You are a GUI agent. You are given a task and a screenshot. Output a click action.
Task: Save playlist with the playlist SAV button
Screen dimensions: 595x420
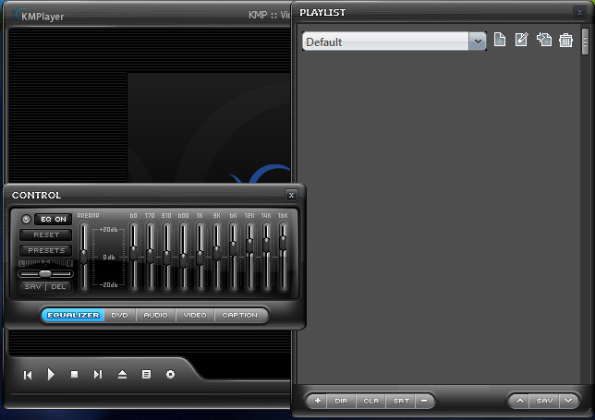pyautogui.click(x=544, y=401)
